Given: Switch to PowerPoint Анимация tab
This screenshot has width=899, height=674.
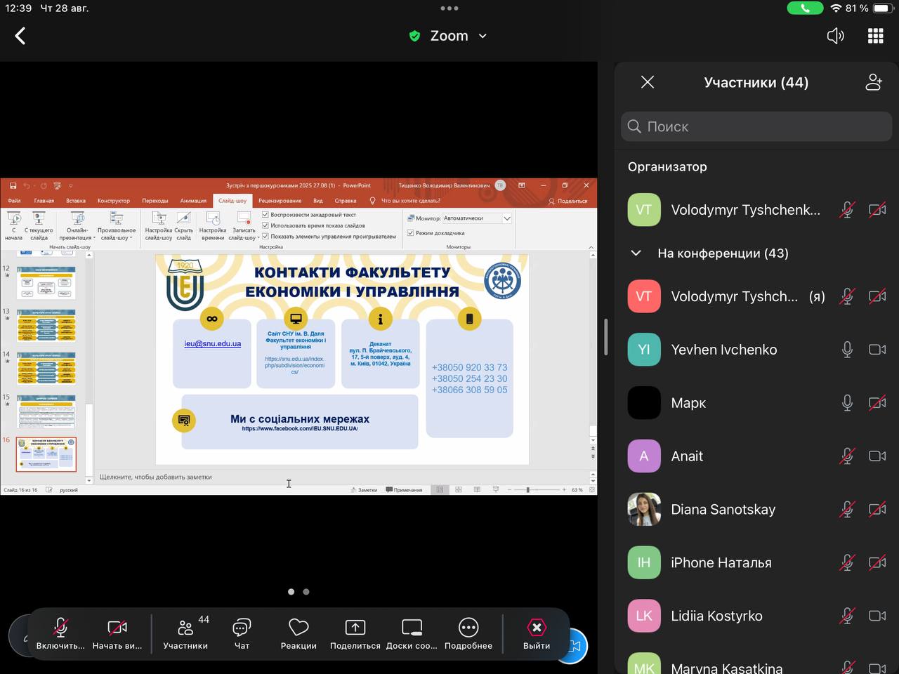Looking at the screenshot, I should click(193, 201).
